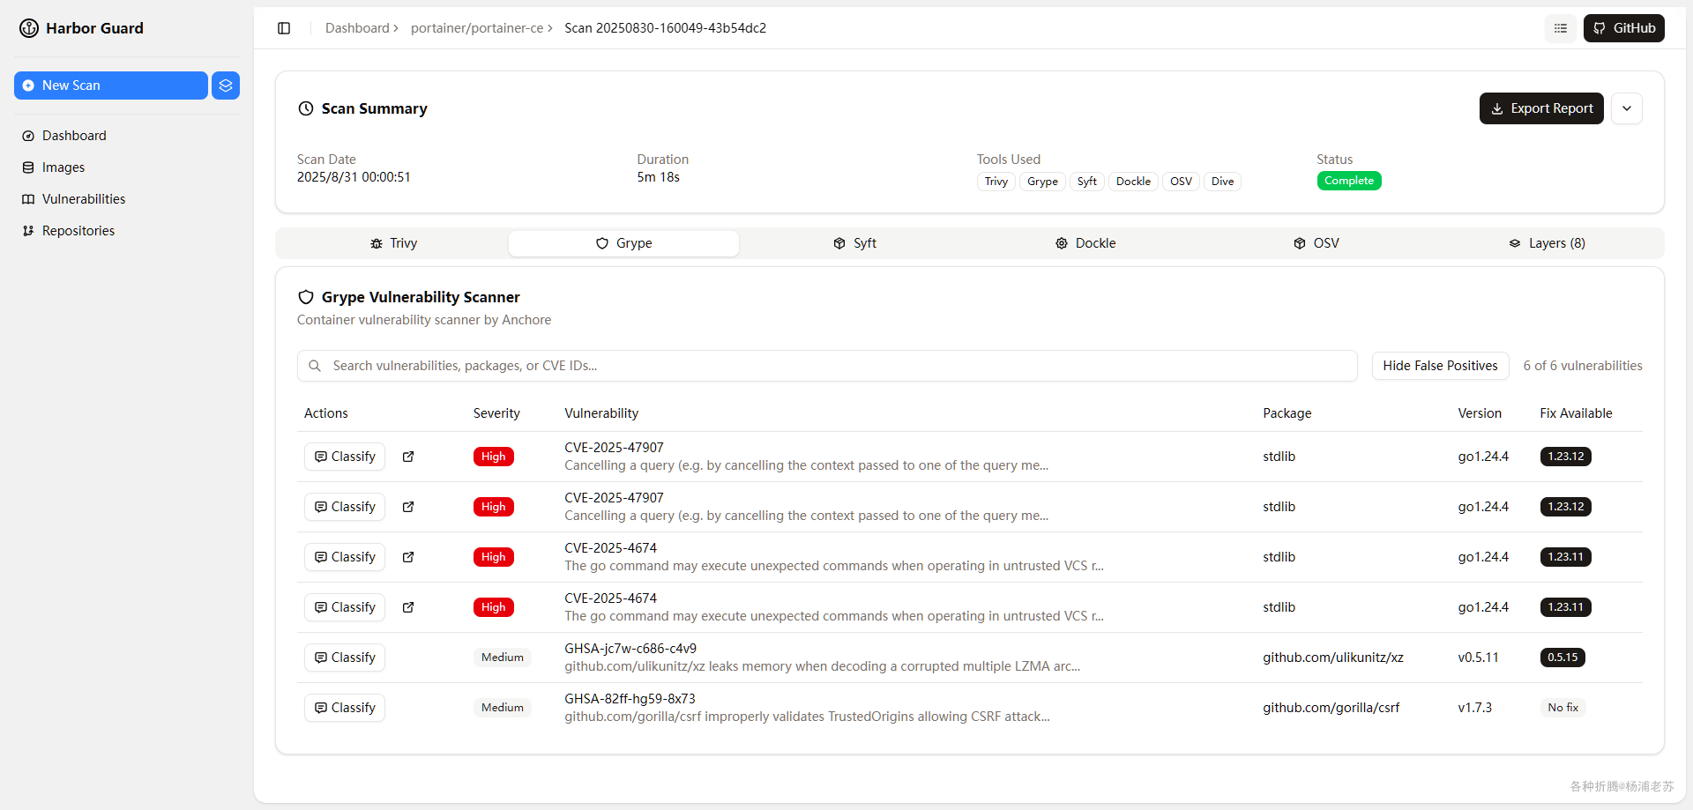The width and height of the screenshot is (1693, 810).
Task: Open the list view icon beside GitHub
Action: click(x=1561, y=28)
